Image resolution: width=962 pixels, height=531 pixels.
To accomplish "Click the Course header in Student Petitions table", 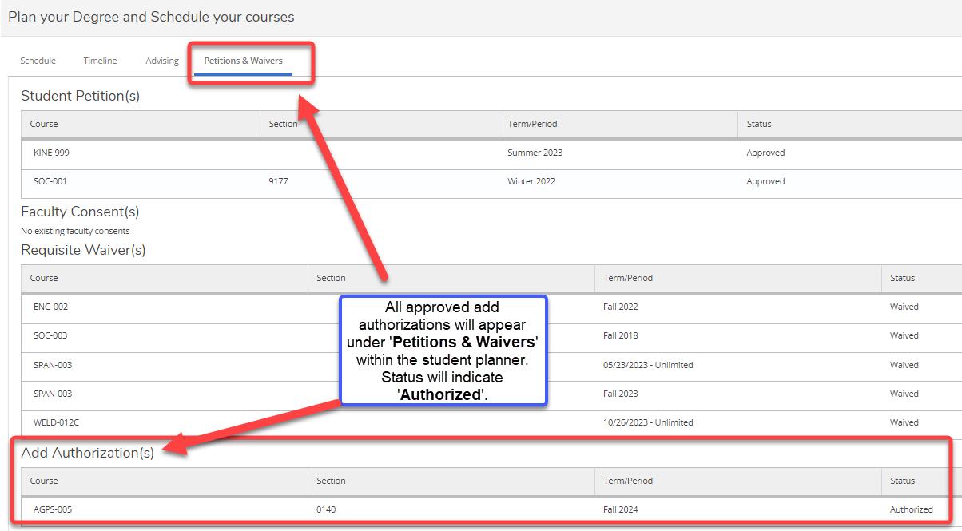I will point(44,124).
